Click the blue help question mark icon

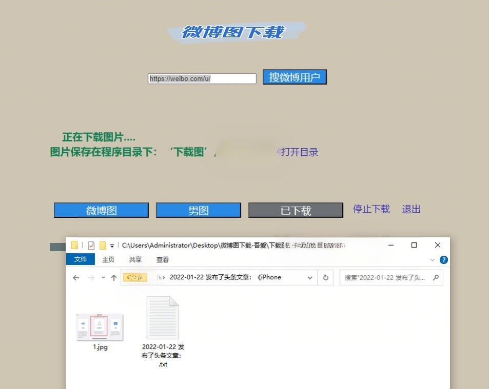pyautogui.click(x=444, y=260)
